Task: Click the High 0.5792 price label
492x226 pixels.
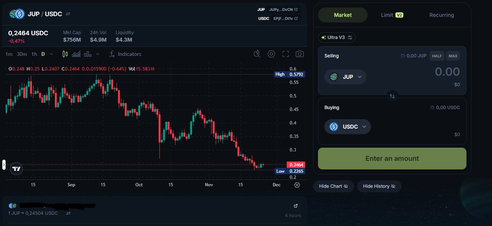Action: click(x=290, y=74)
